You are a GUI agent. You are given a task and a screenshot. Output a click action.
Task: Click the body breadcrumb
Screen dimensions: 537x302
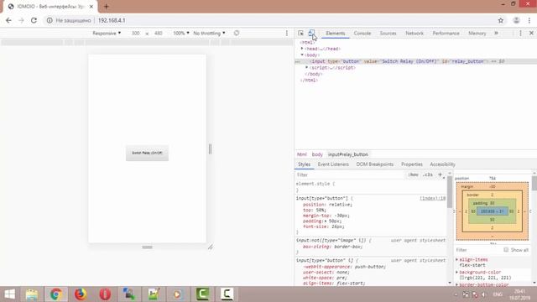click(317, 154)
